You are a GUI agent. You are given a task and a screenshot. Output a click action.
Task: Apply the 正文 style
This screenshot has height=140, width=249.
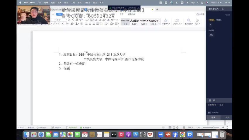coord(125,22)
